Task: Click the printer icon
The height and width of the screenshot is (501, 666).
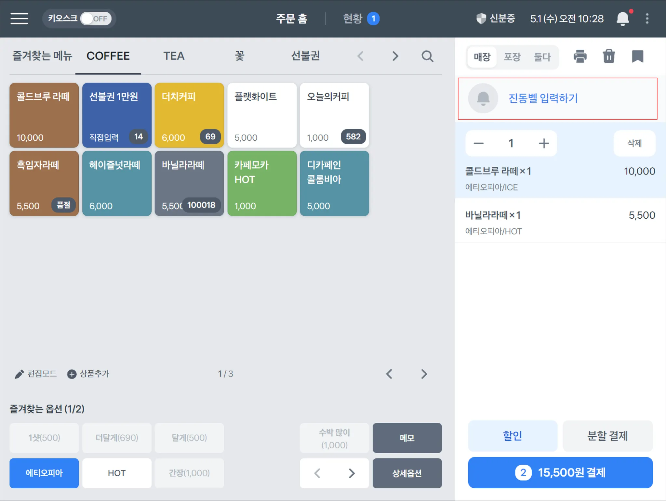Action: [x=580, y=56]
